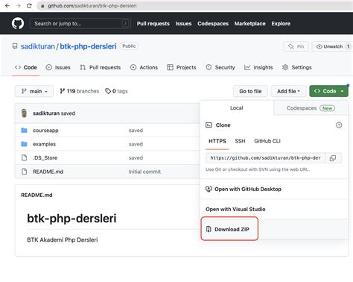Viewport: 353px width, 282px height.
Task: Click the browser forward arrow
Action: 18,6
